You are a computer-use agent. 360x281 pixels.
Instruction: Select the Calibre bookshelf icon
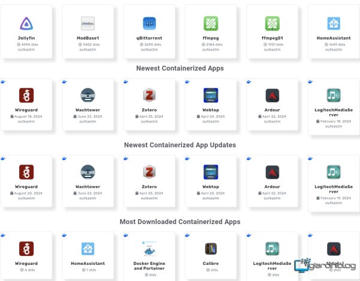click(211, 249)
